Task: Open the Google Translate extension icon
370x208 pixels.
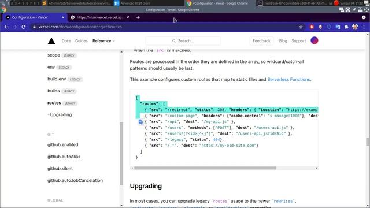Action: 338,27
